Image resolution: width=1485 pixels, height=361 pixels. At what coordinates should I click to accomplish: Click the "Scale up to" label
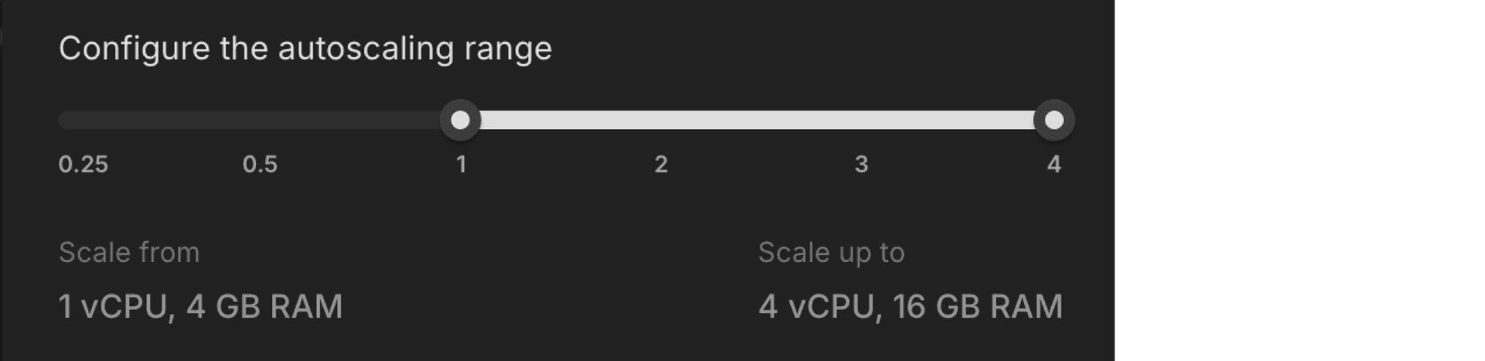coord(831,253)
